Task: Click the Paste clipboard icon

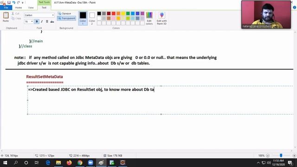Action: pos(6,17)
